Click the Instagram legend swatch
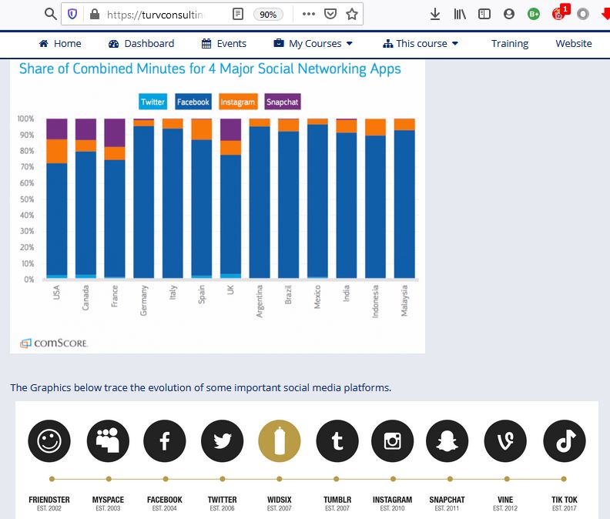Image resolution: width=610 pixels, height=519 pixels. [x=238, y=102]
